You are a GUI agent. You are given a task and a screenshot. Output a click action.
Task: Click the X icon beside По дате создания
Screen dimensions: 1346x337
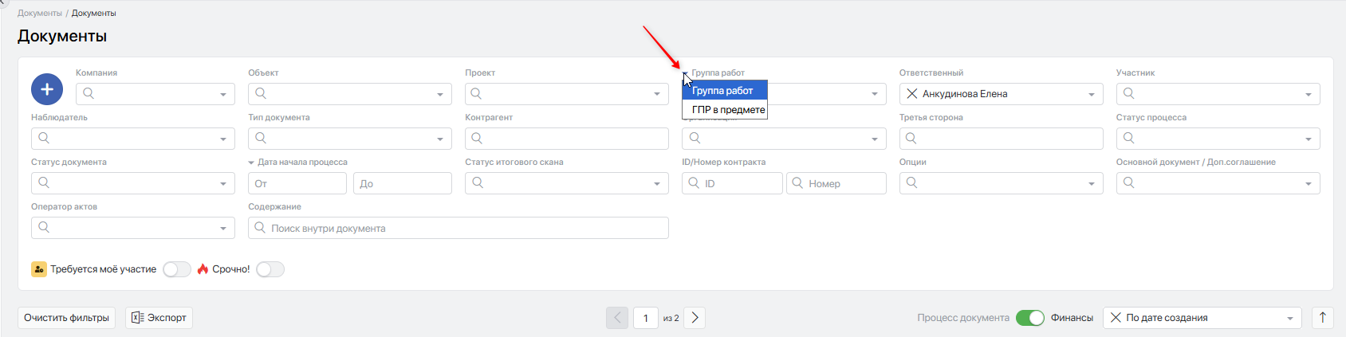pyautogui.click(x=1116, y=318)
